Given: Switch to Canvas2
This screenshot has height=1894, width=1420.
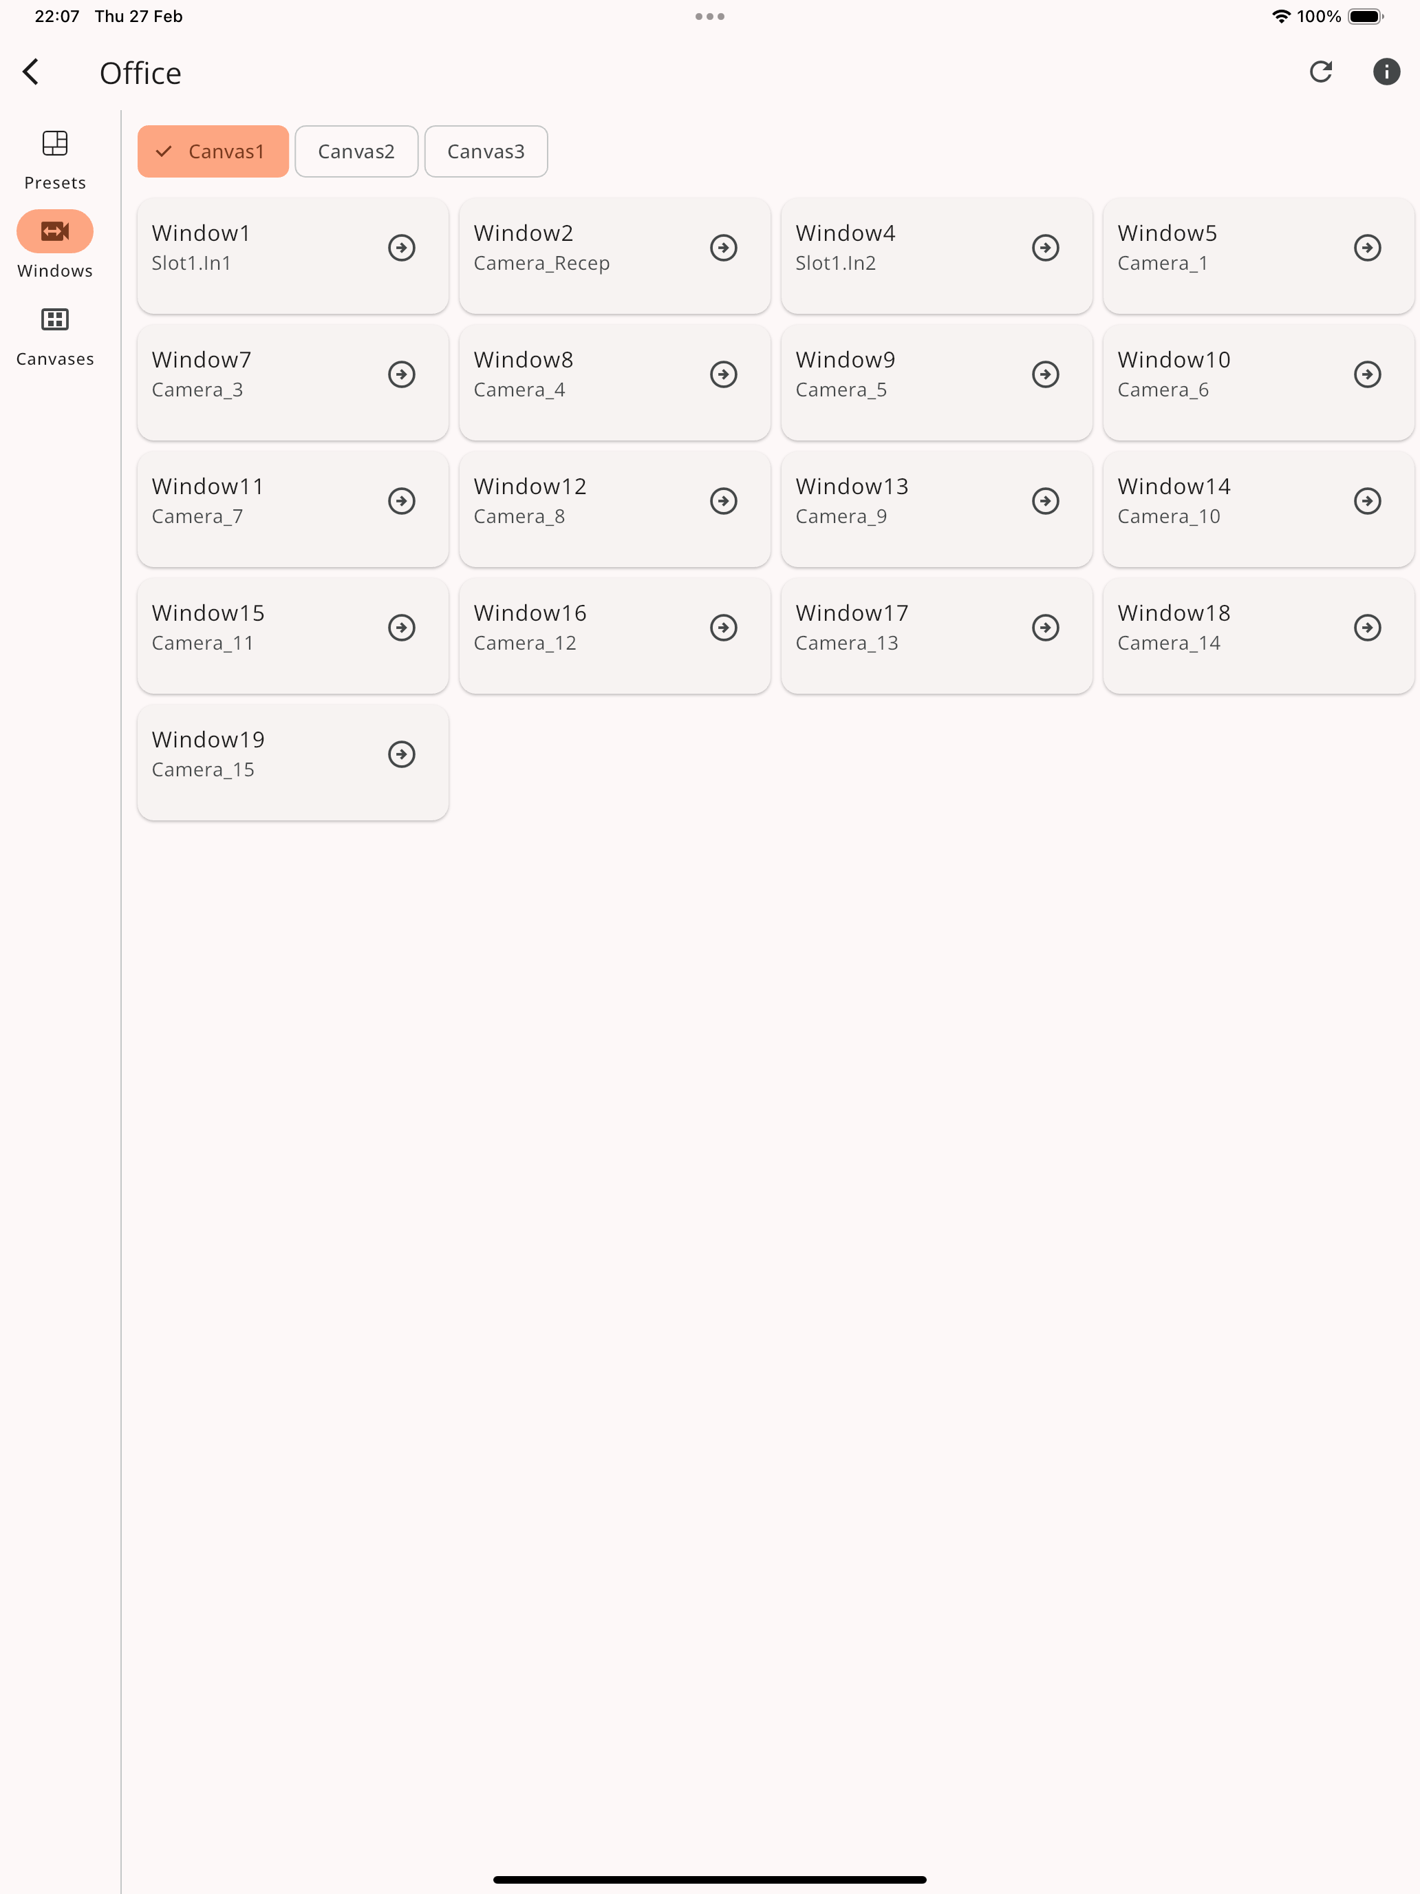Looking at the screenshot, I should click(x=356, y=151).
